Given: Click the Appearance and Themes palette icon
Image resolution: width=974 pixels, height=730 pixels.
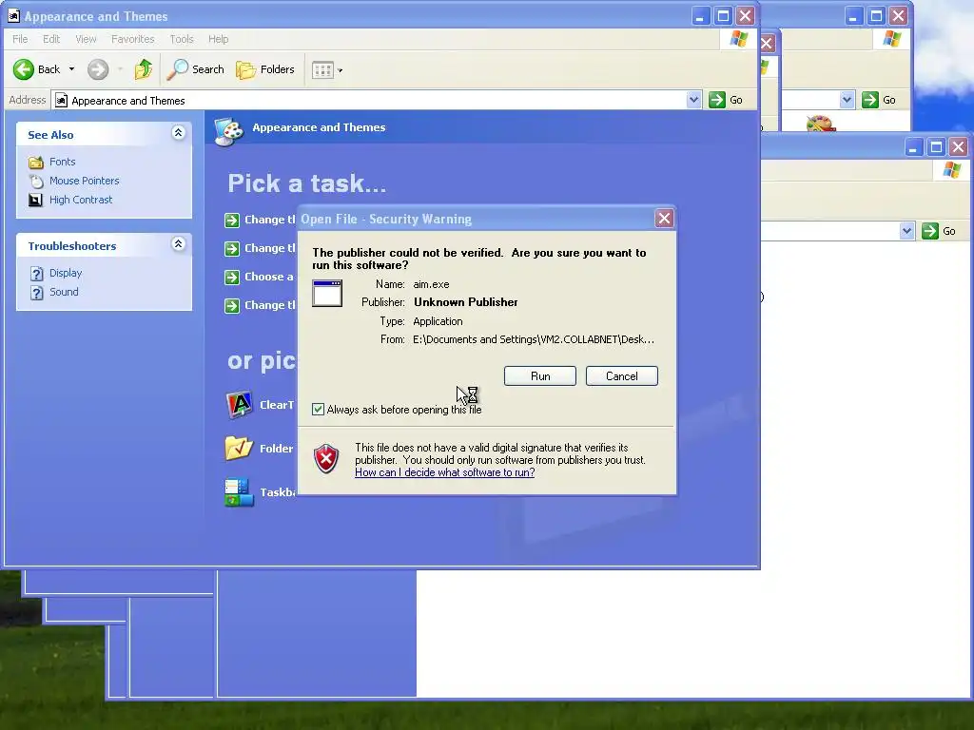Looking at the screenshot, I should (228, 130).
